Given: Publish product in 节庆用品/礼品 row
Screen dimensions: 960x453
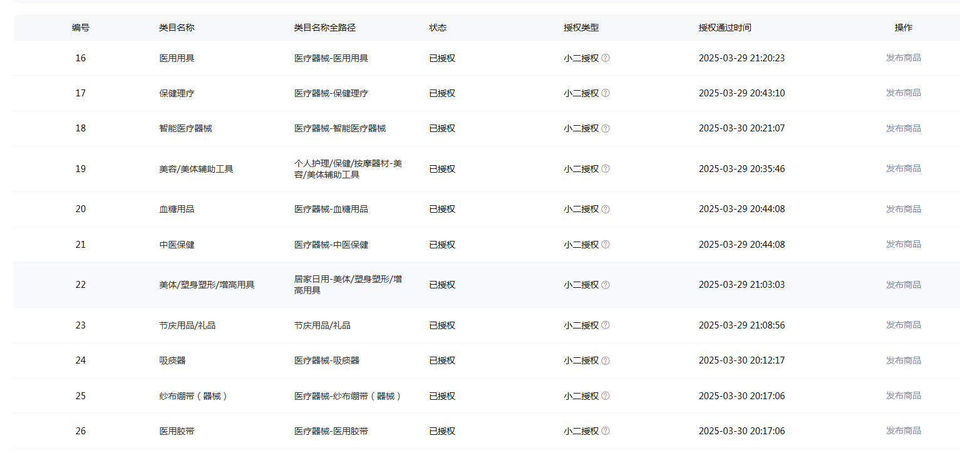Looking at the screenshot, I should point(903,325).
